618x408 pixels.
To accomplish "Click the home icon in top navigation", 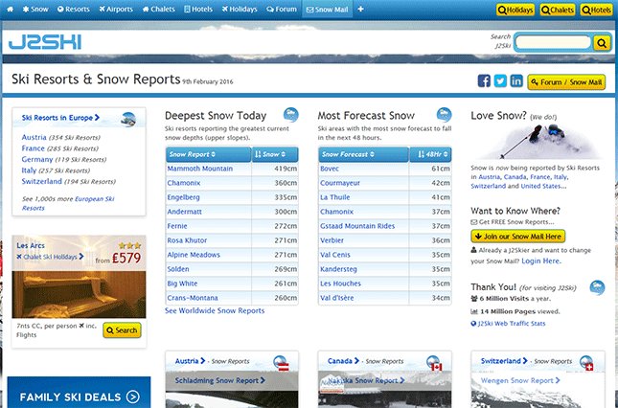I will click(x=11, y=9).
